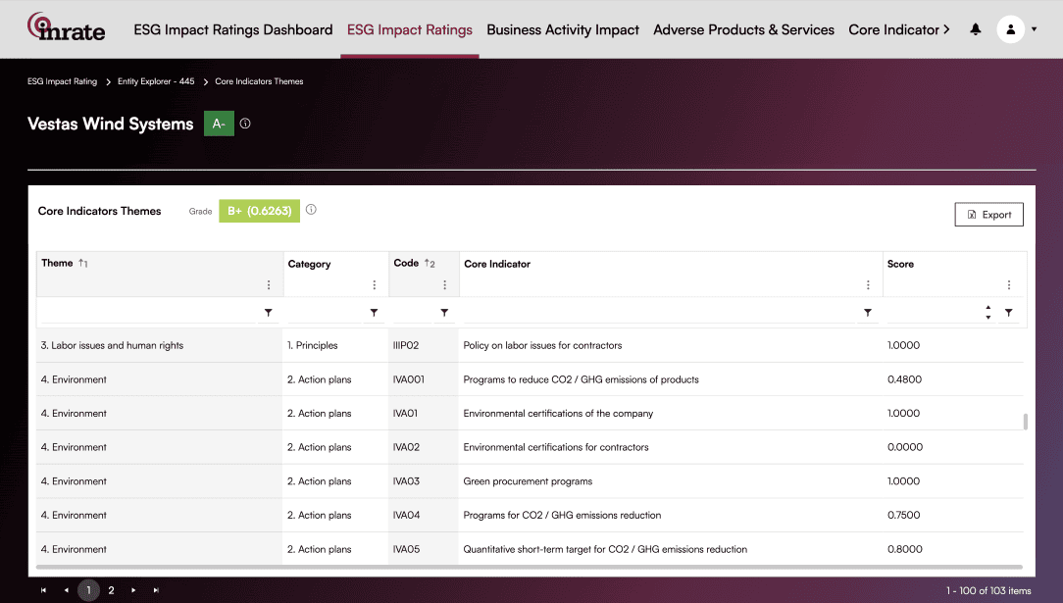Open the Theme filter operator funnel

269,313
